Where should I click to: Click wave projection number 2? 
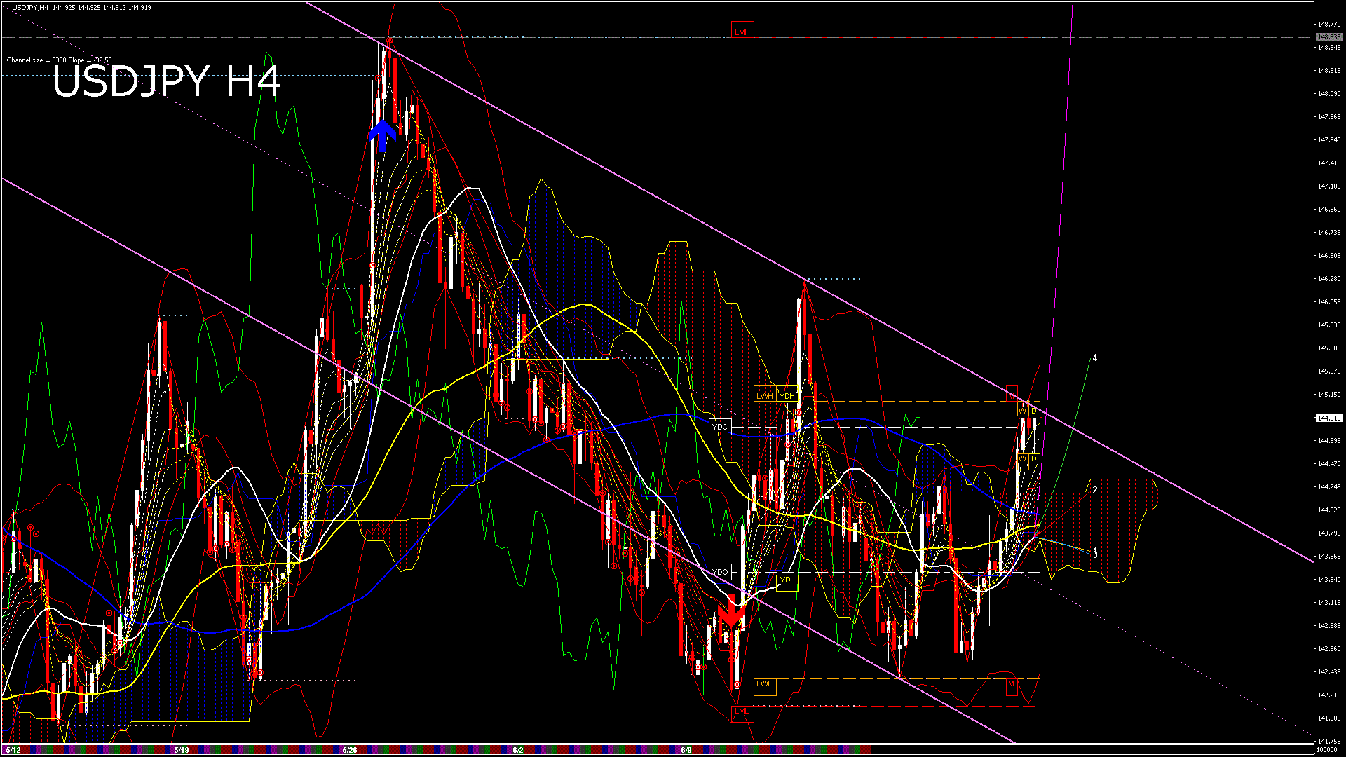point(1095,490)
